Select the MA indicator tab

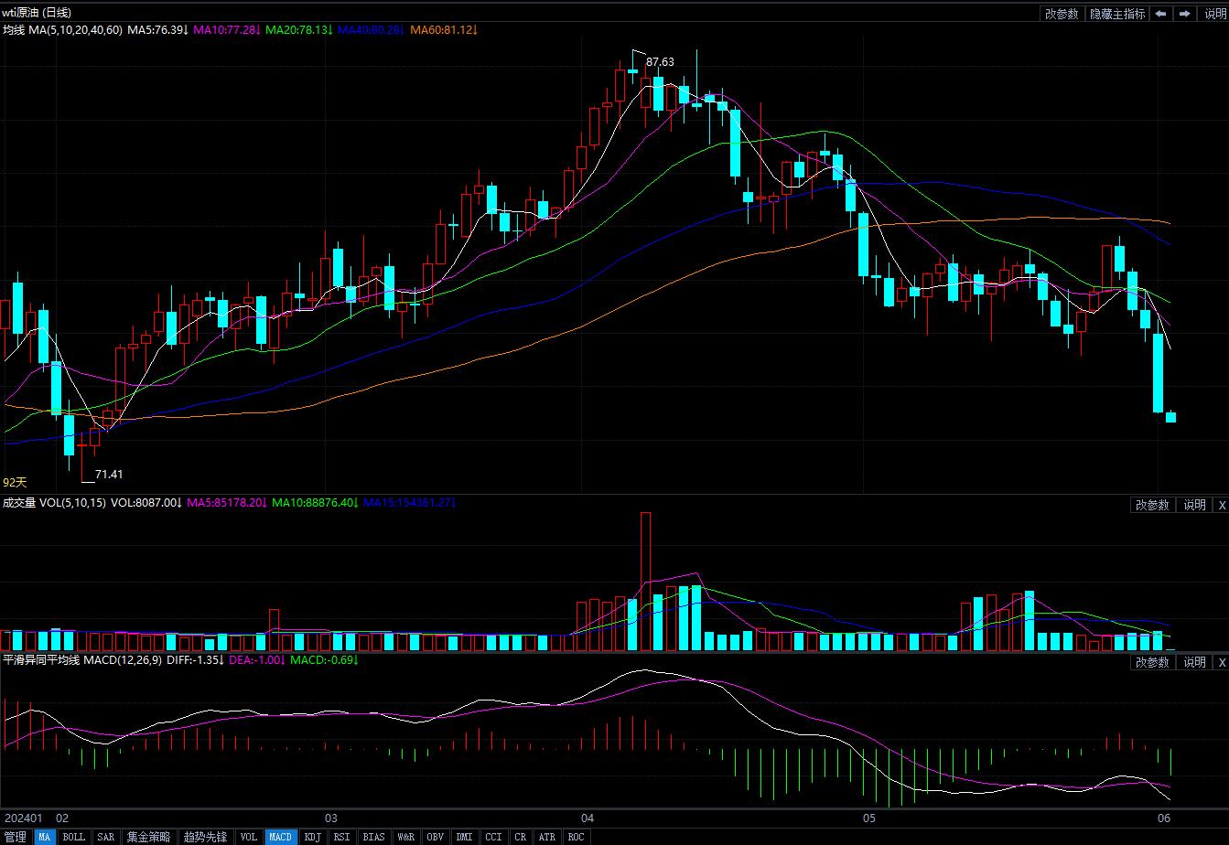click(x=45, y=837)
